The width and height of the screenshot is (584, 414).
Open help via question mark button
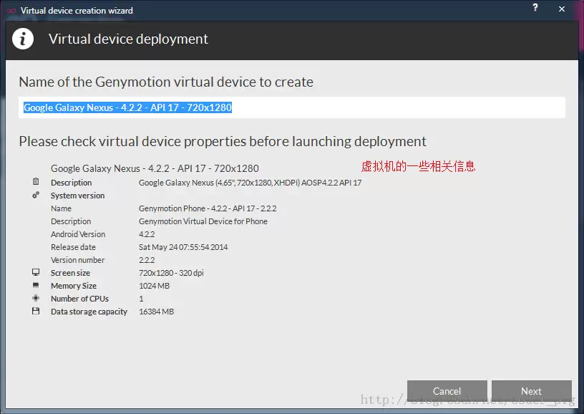pyautogui.click(x=535, y=7)
